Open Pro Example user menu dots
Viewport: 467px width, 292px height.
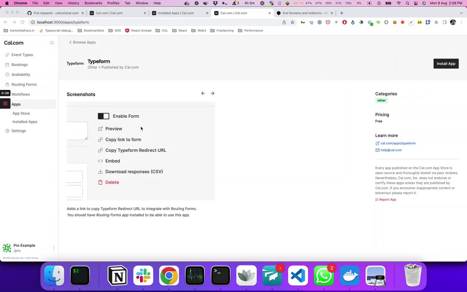pos(54,248)
